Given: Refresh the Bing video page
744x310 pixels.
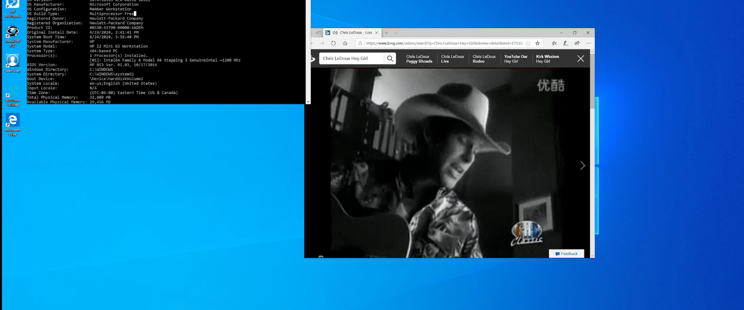Looking at the screenshot, I should [x=333, y=43].
